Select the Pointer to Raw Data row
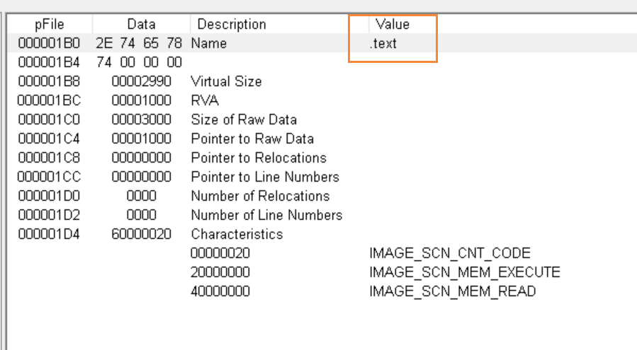The width and height of the screenshot is (637, 350). [252, 139]
